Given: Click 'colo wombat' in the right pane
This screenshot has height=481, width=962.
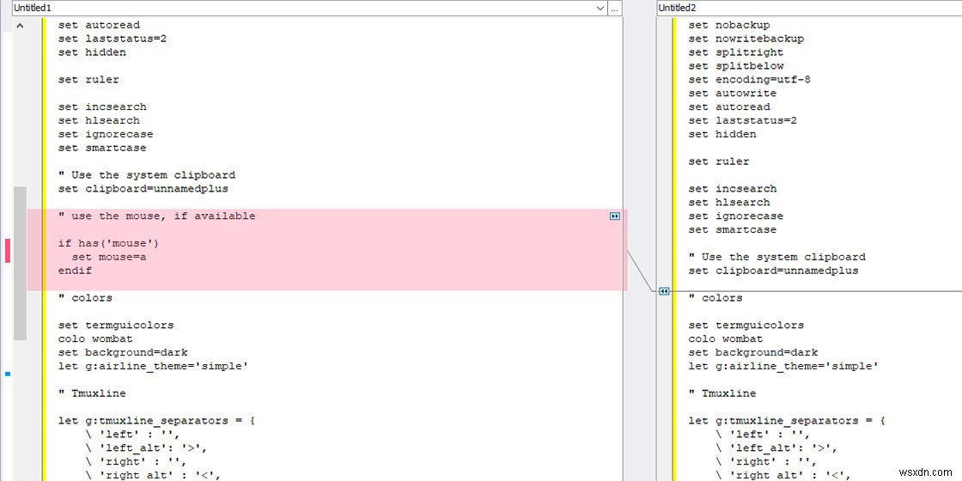Looking at the screenshot, I should coord(725,338).
